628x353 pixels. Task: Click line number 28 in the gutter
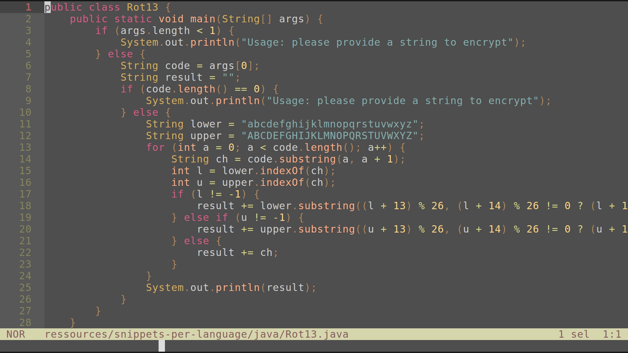click(x=25, y=322)
